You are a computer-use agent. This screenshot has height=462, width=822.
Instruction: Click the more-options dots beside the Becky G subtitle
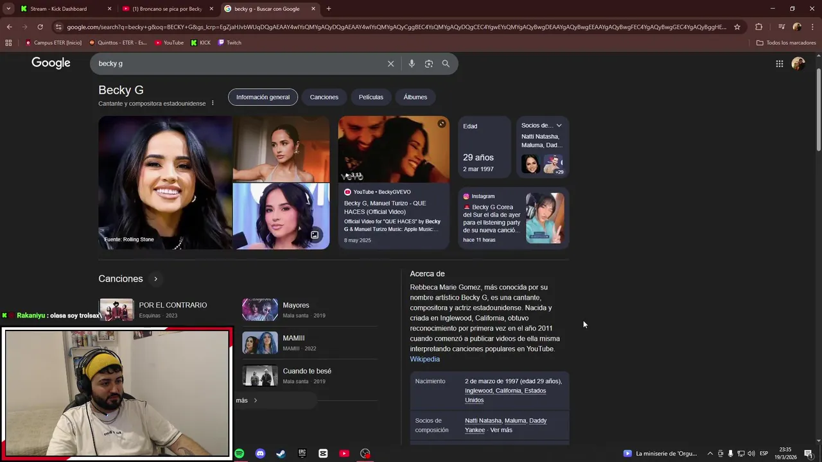click(x=213, y=103)
